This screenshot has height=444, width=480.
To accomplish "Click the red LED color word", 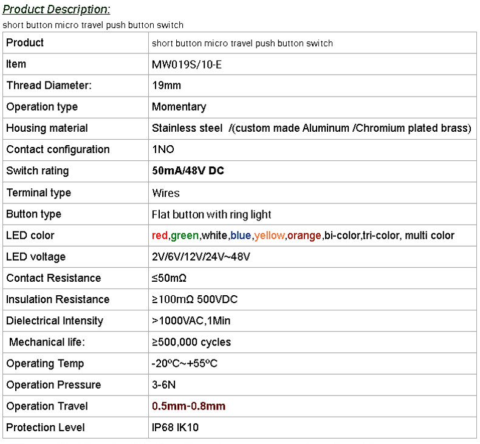I will click(160, 235).
